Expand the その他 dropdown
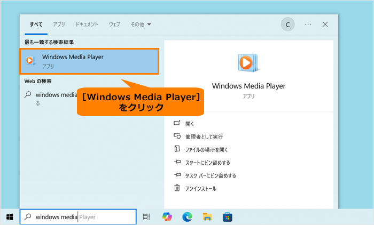Image resolution: width=374 pixels, height=225 pixels. click(141, 25)
